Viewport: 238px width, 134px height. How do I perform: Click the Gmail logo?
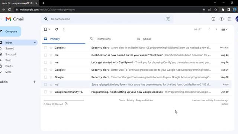click(15, 19)
